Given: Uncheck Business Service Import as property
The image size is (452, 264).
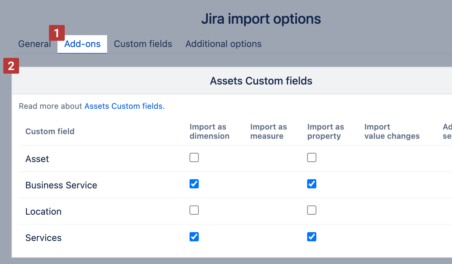Looking at the screenshot, I should (312, 184).
